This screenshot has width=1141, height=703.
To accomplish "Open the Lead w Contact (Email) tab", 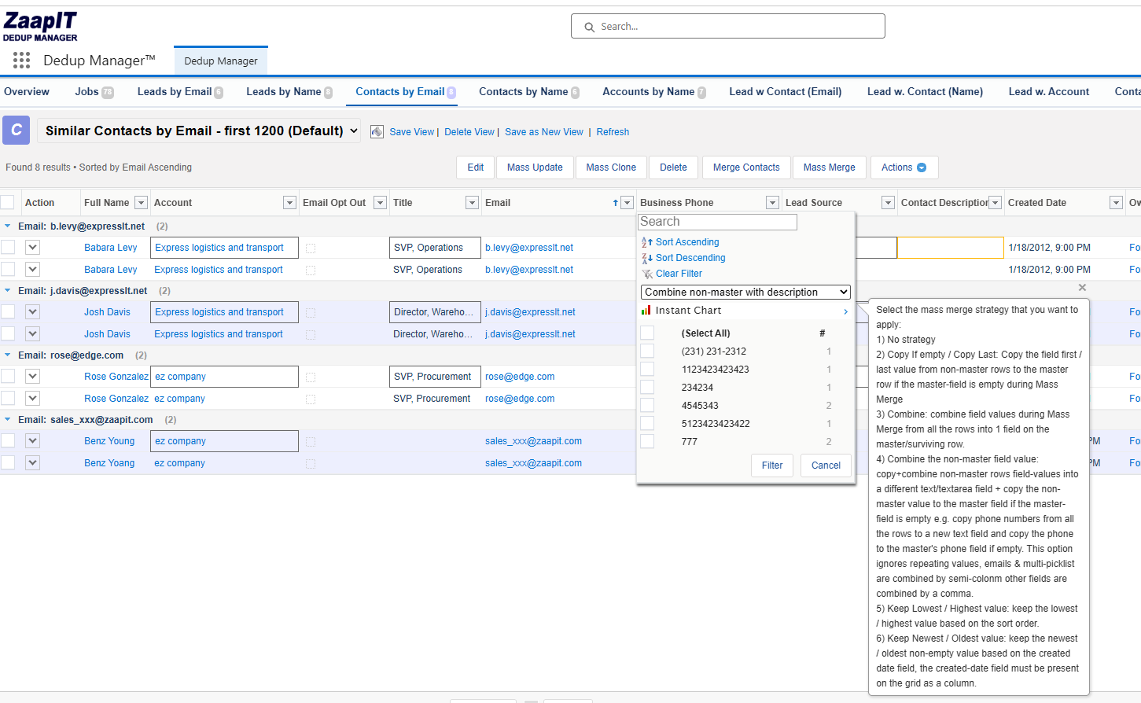I will tap(785, 91).
